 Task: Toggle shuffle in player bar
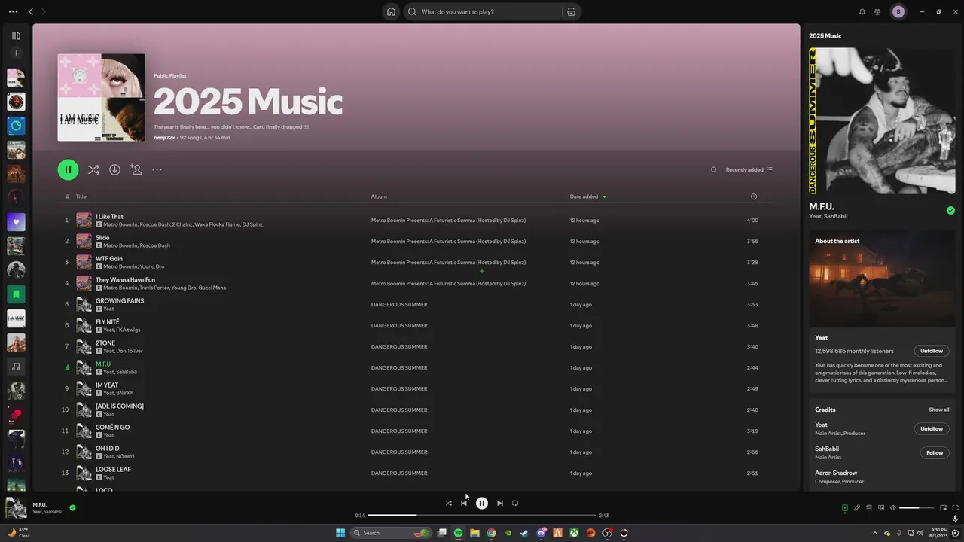(448, 503)
